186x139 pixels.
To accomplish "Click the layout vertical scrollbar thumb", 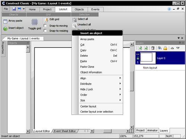I will click(x=132, y=81).
